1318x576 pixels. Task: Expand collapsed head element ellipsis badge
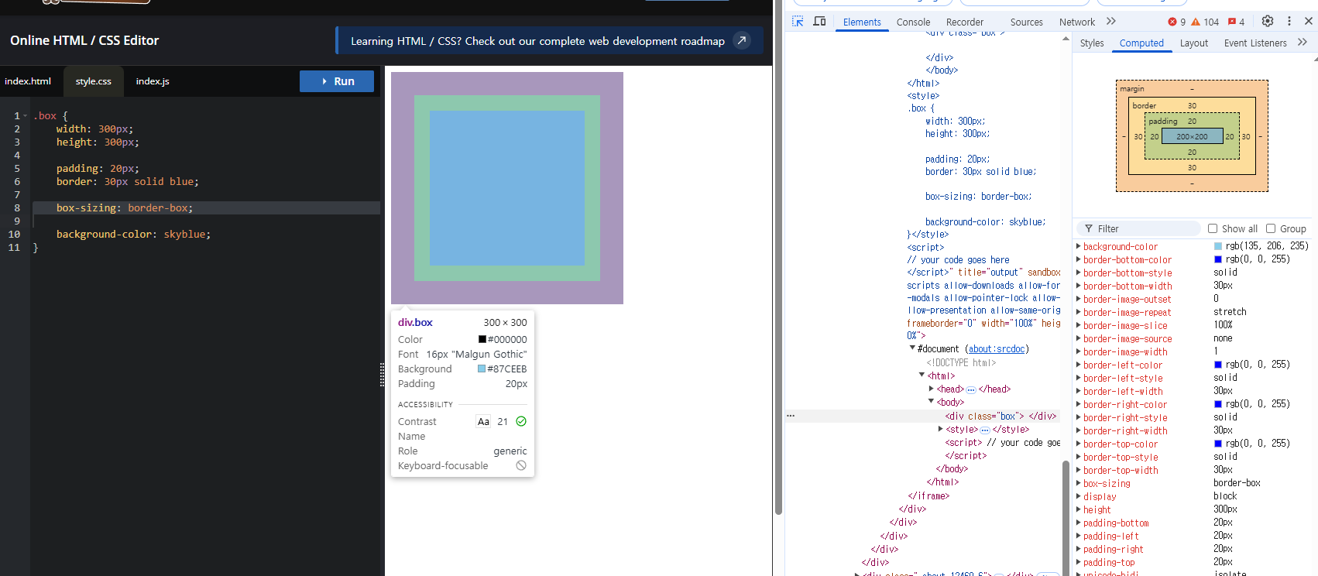971,389
